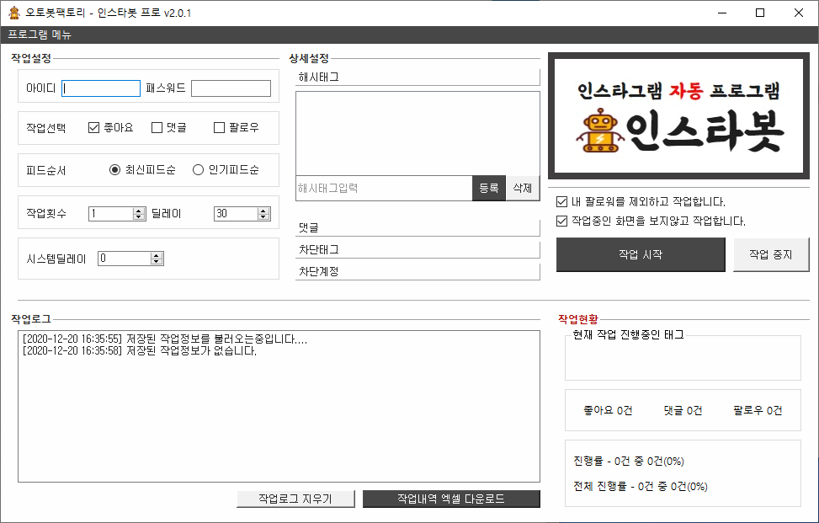Image resolution: width=819 pixels, height=523 pixels.
Task: Expand the 차단태그 section
Action: 417,250
